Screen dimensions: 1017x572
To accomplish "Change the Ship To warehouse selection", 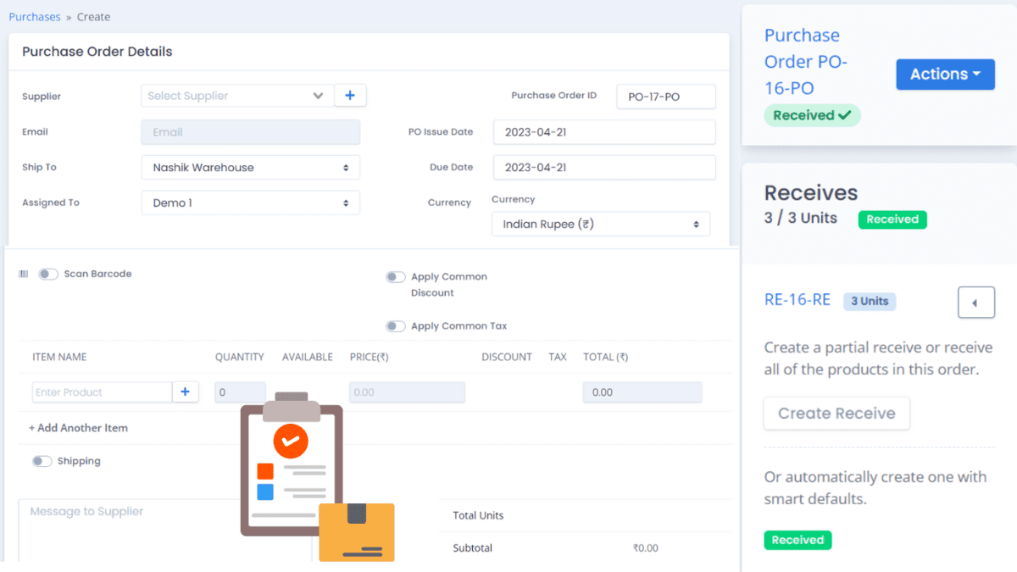I will click(250, 167).
